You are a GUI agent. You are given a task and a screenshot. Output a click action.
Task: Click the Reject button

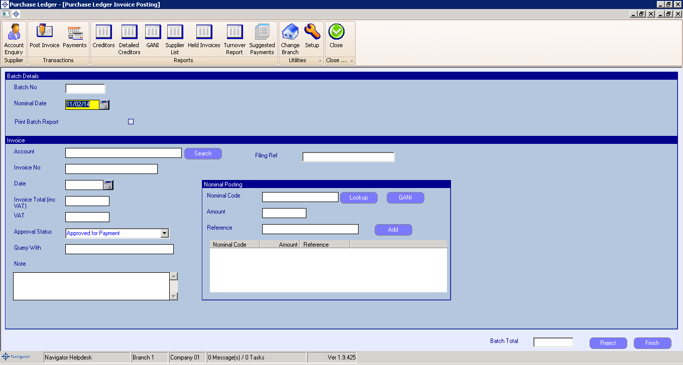tap(608, 343)
